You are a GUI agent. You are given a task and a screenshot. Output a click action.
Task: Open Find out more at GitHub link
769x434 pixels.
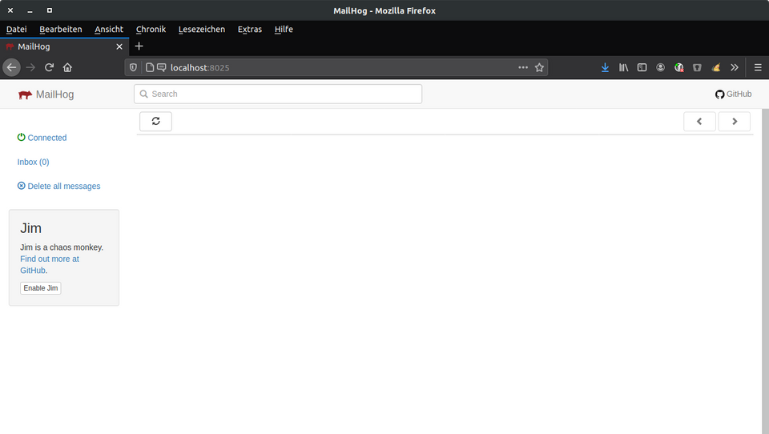(50, 264)
